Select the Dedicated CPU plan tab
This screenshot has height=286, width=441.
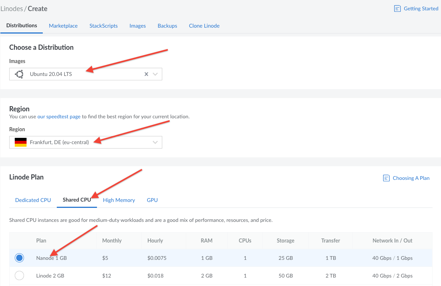pos(33,200)
